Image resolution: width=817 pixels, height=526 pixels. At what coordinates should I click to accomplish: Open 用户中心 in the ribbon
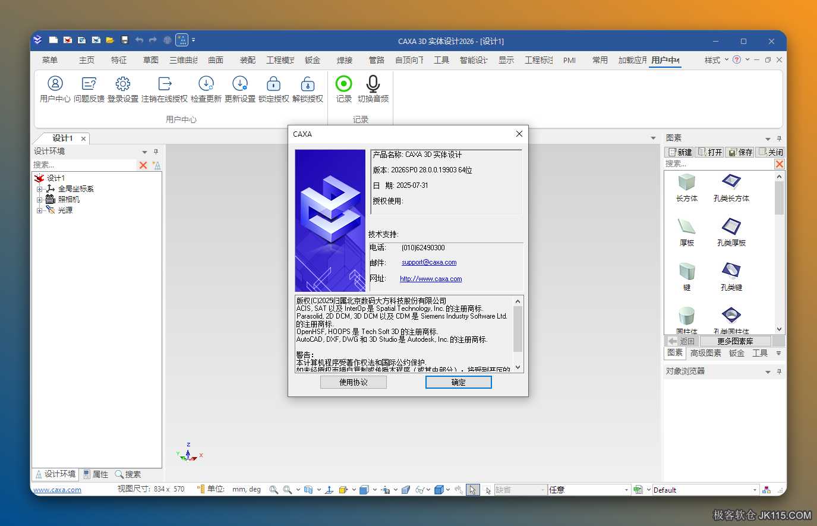[55, 89]
